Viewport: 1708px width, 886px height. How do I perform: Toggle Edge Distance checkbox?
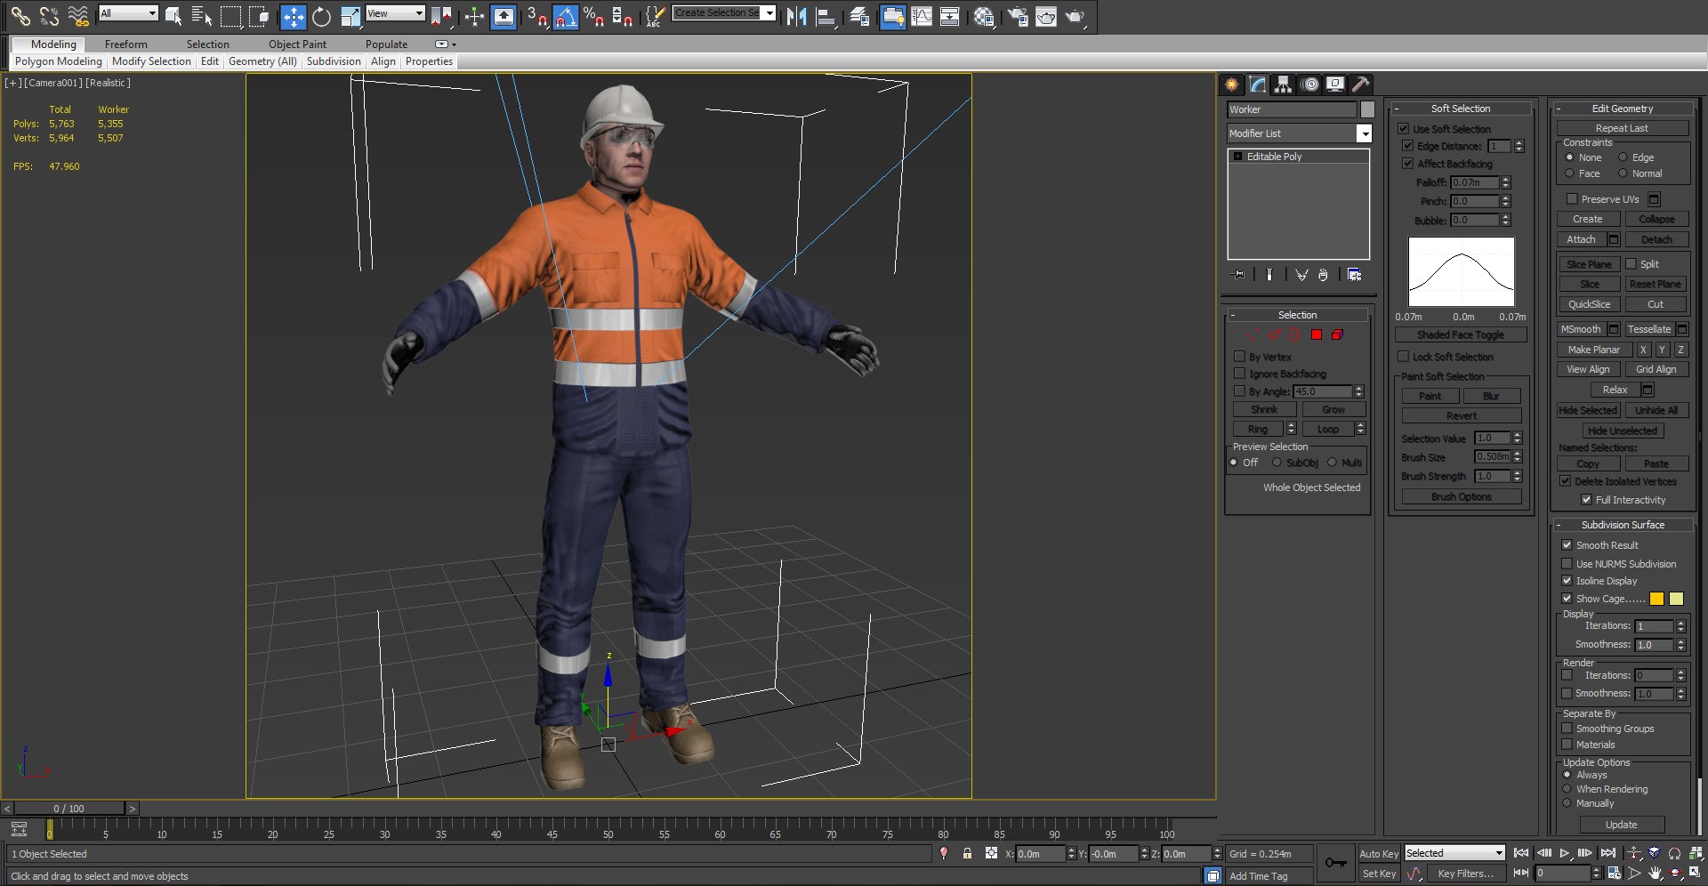coord(1407,146)
